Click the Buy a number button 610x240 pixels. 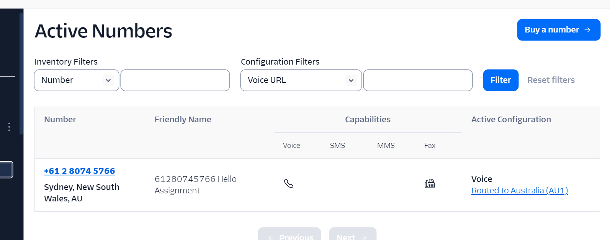(558, 30)
